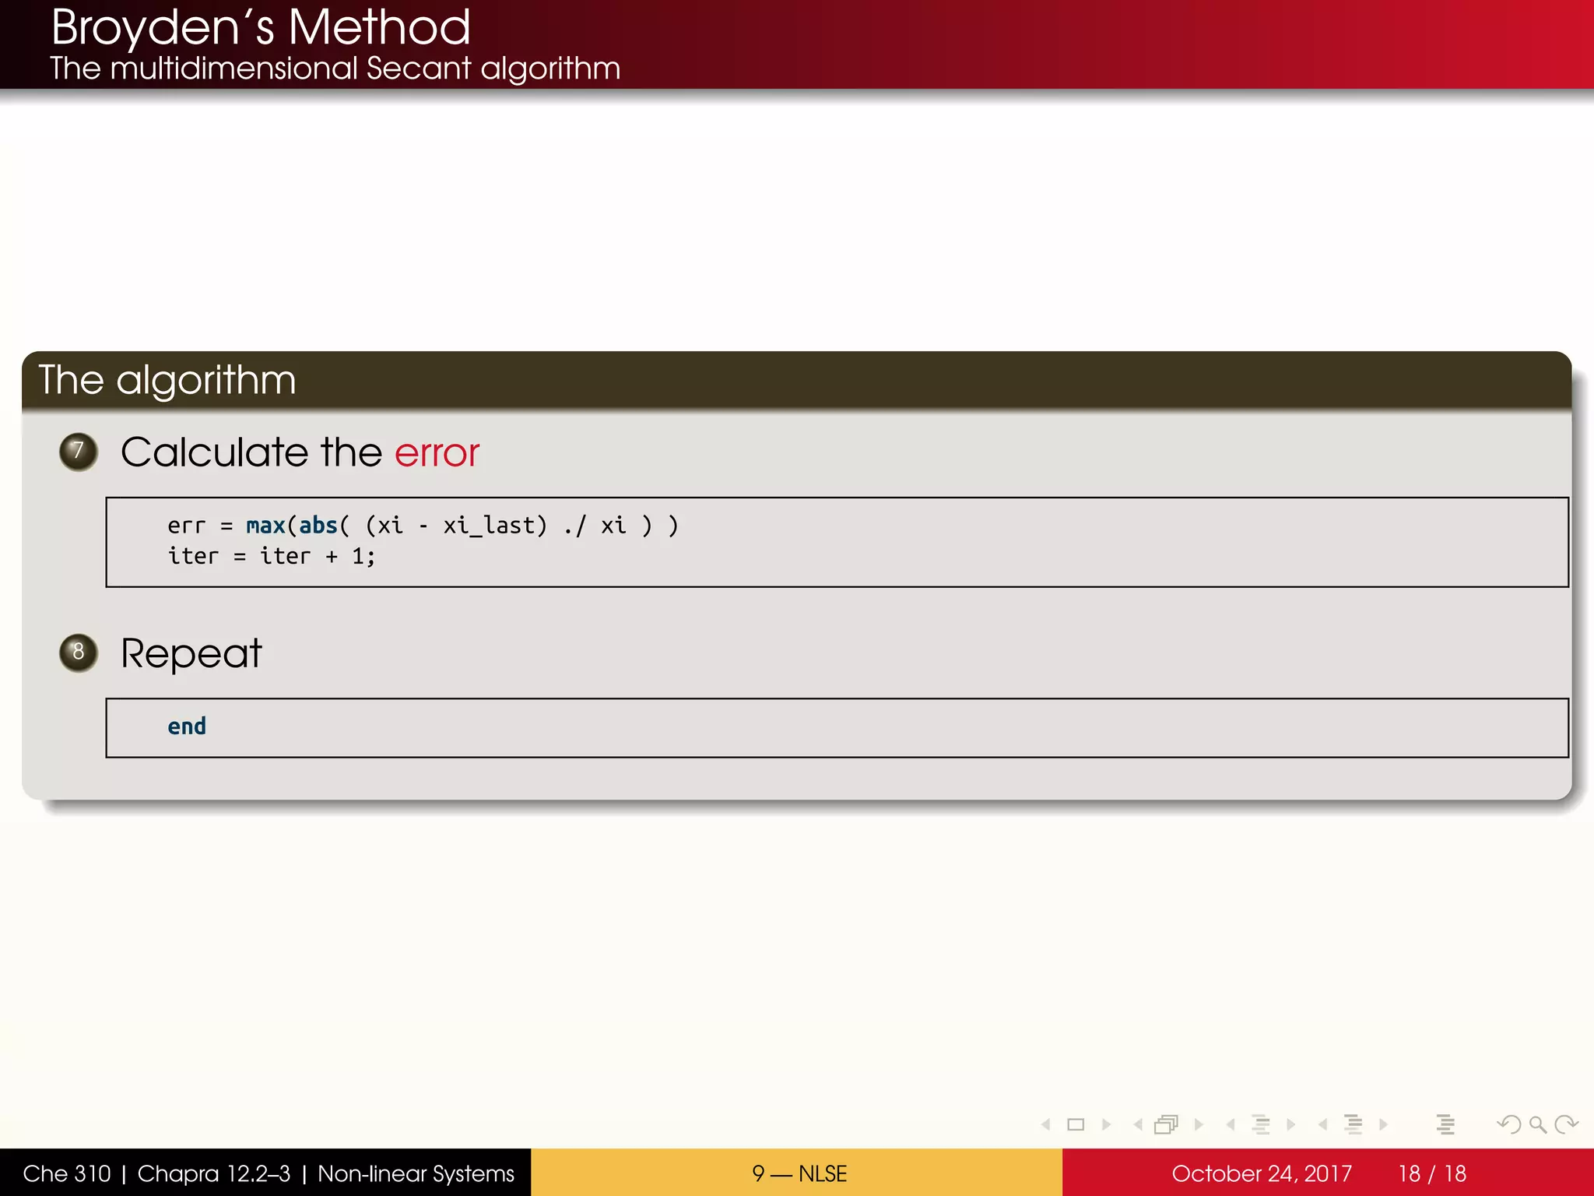Click the 'err = max(abs(...' code line
Image resolution: width=1594 pixels, height=1196 pixels.
(423, 526)
